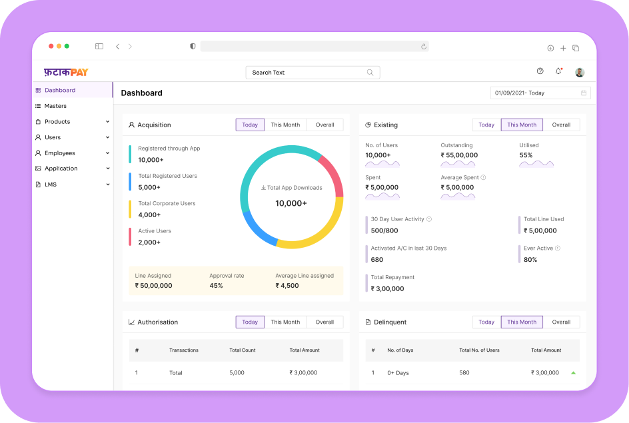Select Overall in Acquisition panel
Image resolution: width=629 pixels, height=423 pixels.
tap(325, 125)
